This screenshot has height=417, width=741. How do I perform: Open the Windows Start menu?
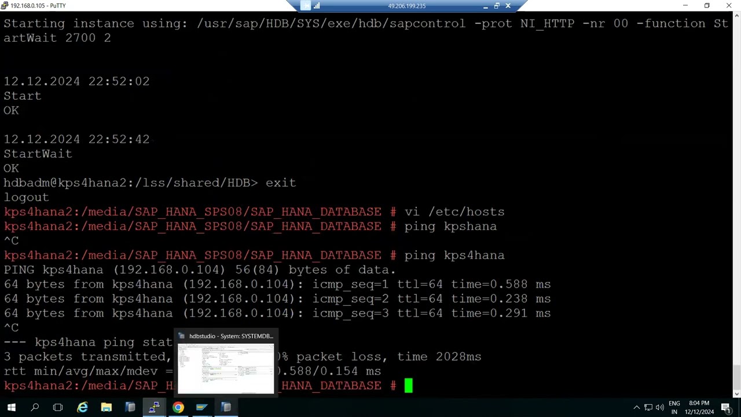click(11, 407)
